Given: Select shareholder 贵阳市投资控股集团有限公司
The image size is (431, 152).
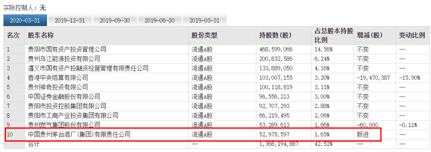Looking at the screenshot, I should click(67, 106).
